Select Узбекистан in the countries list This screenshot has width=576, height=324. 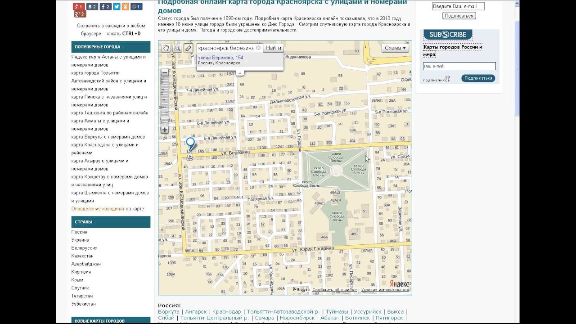pyautogui.click(x=83, y=304)
